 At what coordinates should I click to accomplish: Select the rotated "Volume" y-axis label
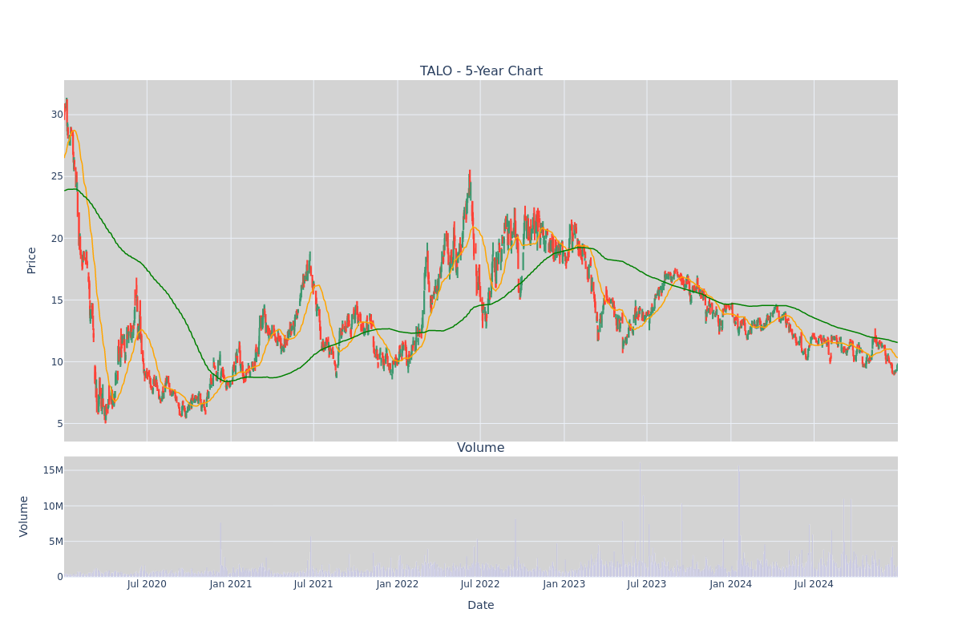pos(24,516)
